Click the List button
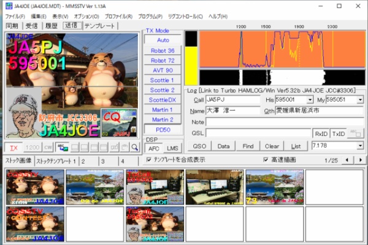Image resolution: width=368 pixels, height=245 pixels. point(296,146)
